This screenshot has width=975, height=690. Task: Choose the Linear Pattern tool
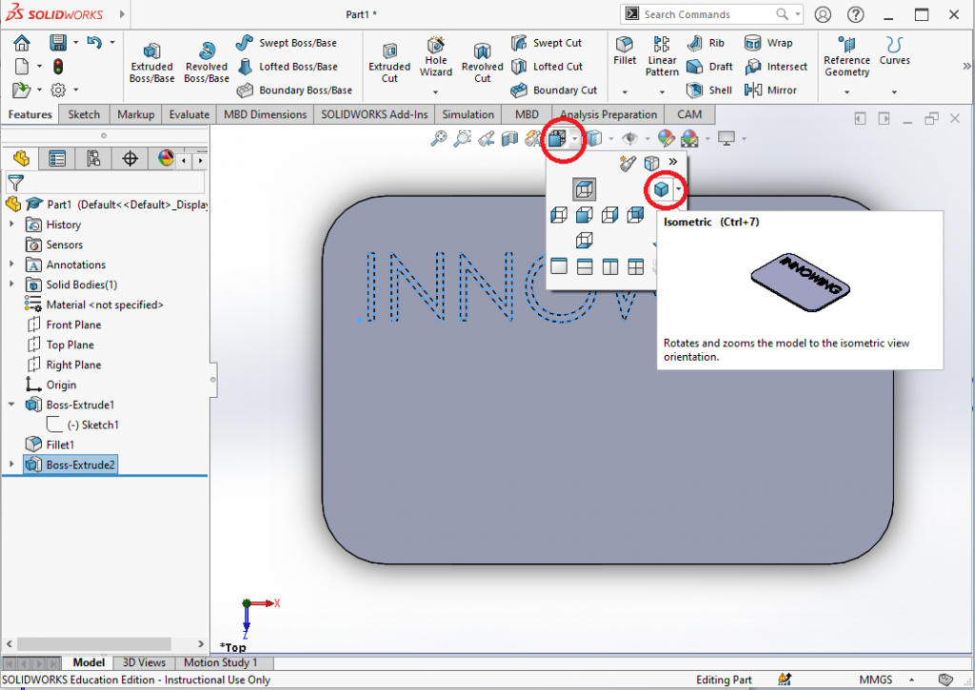(662, 55)
